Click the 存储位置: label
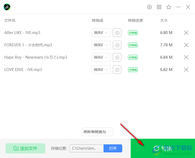195x158 pixels. [x=59, y=148]
